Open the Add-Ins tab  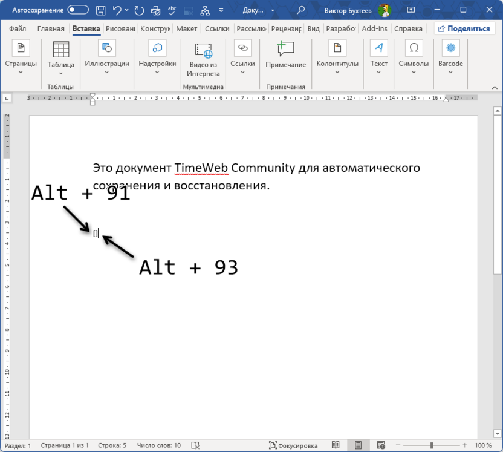coord(374,28)
